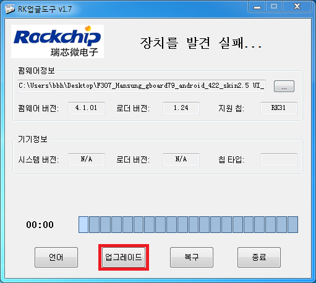Click the 펌웨어정보 group label
This screenshot has height=283, width=316.
point(36,70)
